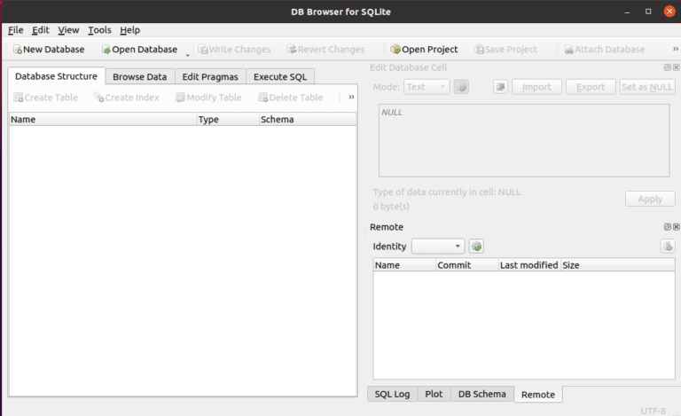Click the Type column header
Image resolution: width=681 pixels, height=416 pixels.
(x=228, y=120)
